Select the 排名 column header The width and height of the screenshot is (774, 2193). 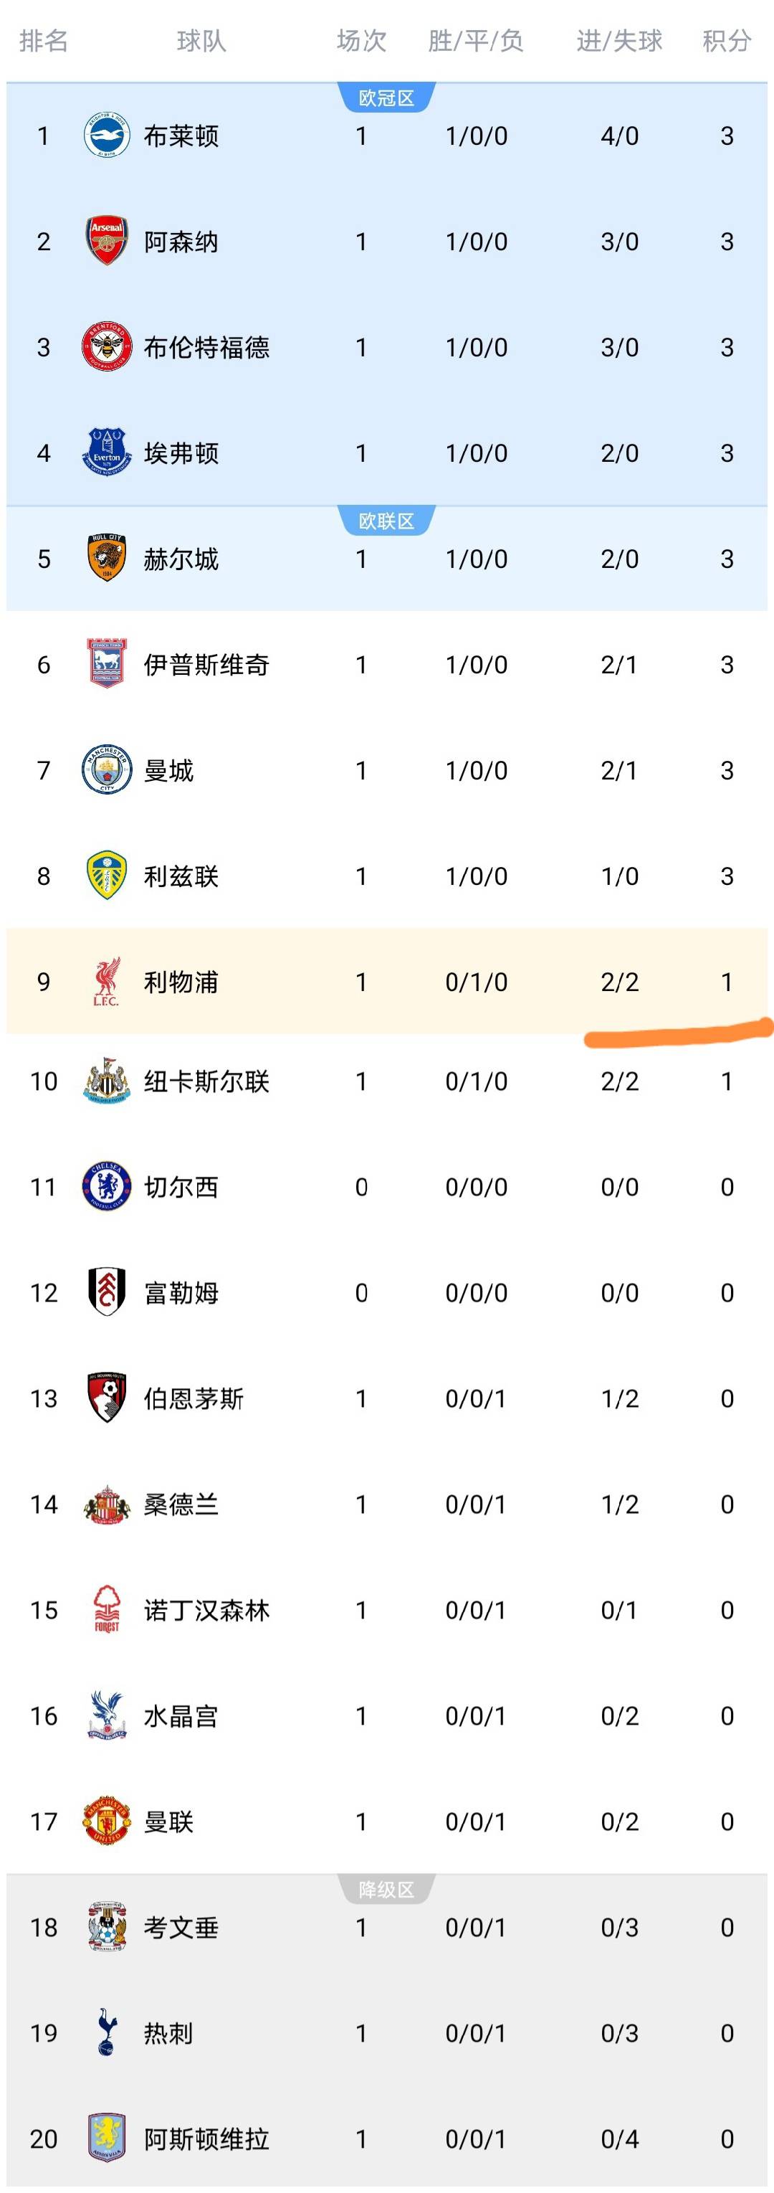pos(44,40)
